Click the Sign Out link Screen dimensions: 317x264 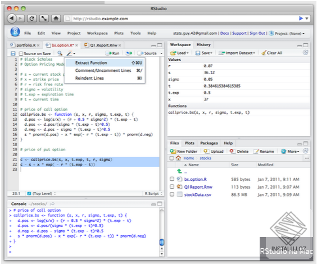click(257, 33)
